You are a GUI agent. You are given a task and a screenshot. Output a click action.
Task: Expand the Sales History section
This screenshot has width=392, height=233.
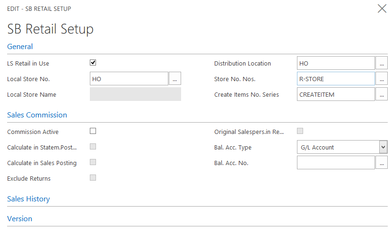click(28, 199)
